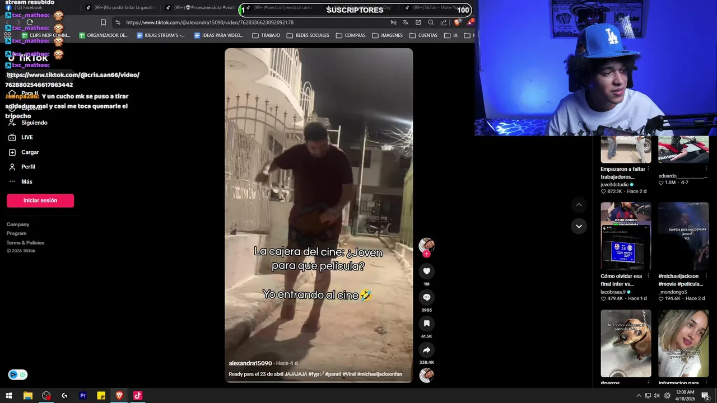Share the video using the arrow icon
Image resolution: width=717 pixels, height=403 pixels.
426,350
